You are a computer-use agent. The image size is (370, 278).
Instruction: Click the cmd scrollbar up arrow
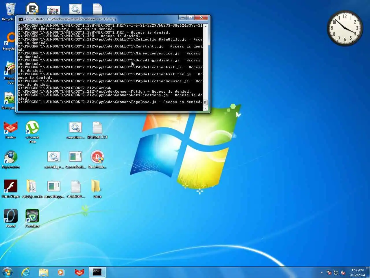[206, 26]
